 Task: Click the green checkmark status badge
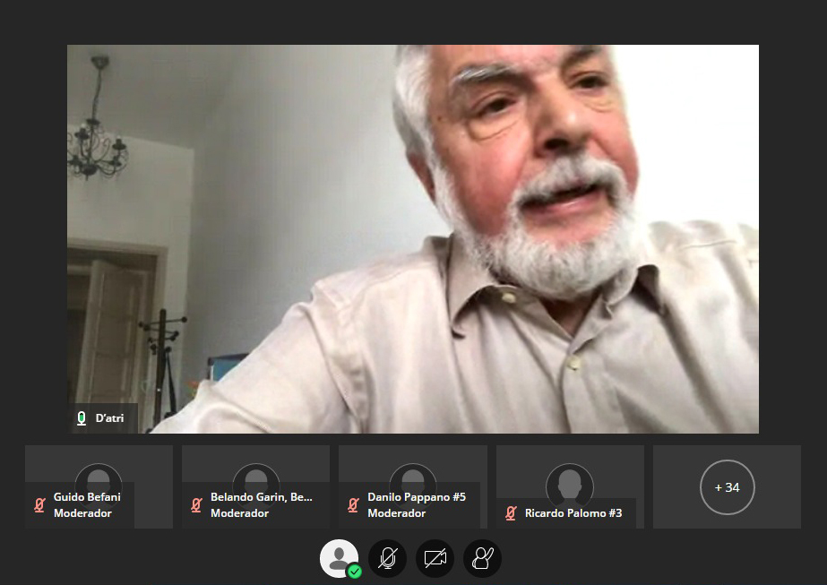[355, 571]
